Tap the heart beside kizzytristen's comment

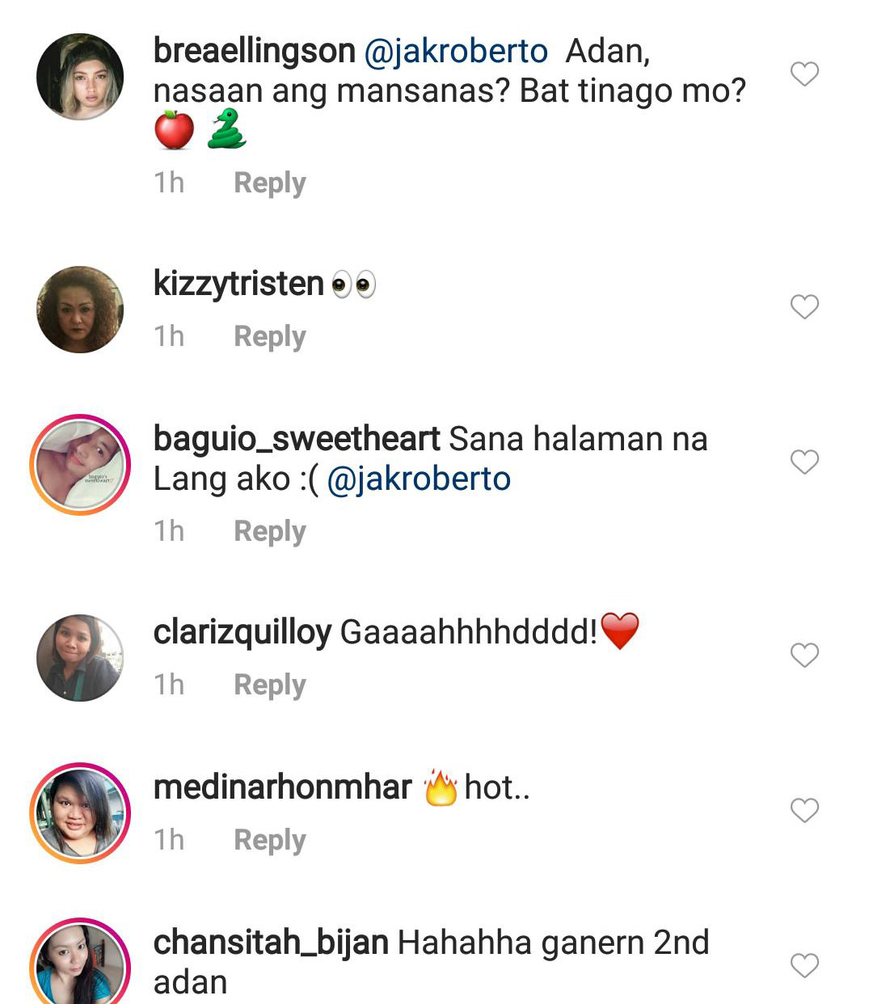(804, 307)
